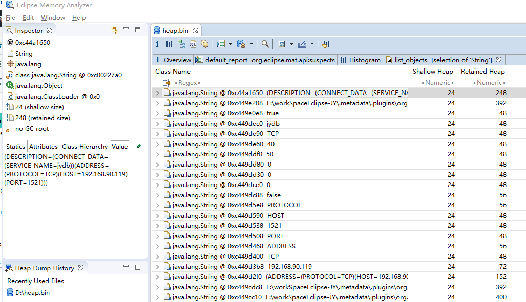The height and width of the screenshot is (302, 526).
Task: Open the File menu
Action: [x=10, y=18]
